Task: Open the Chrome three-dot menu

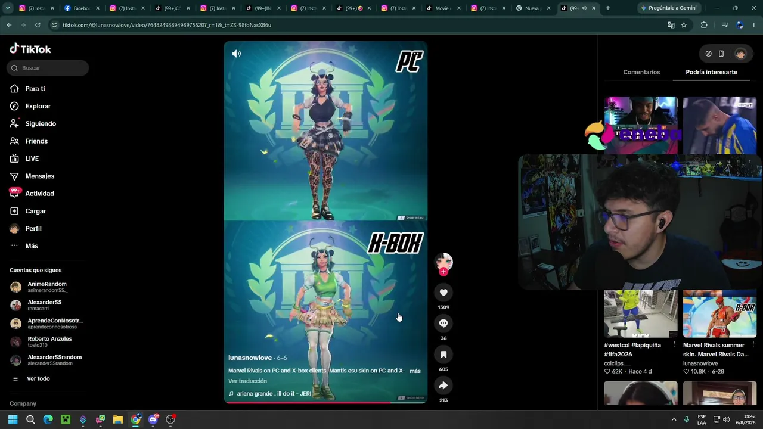Action: tap(754, 25)
